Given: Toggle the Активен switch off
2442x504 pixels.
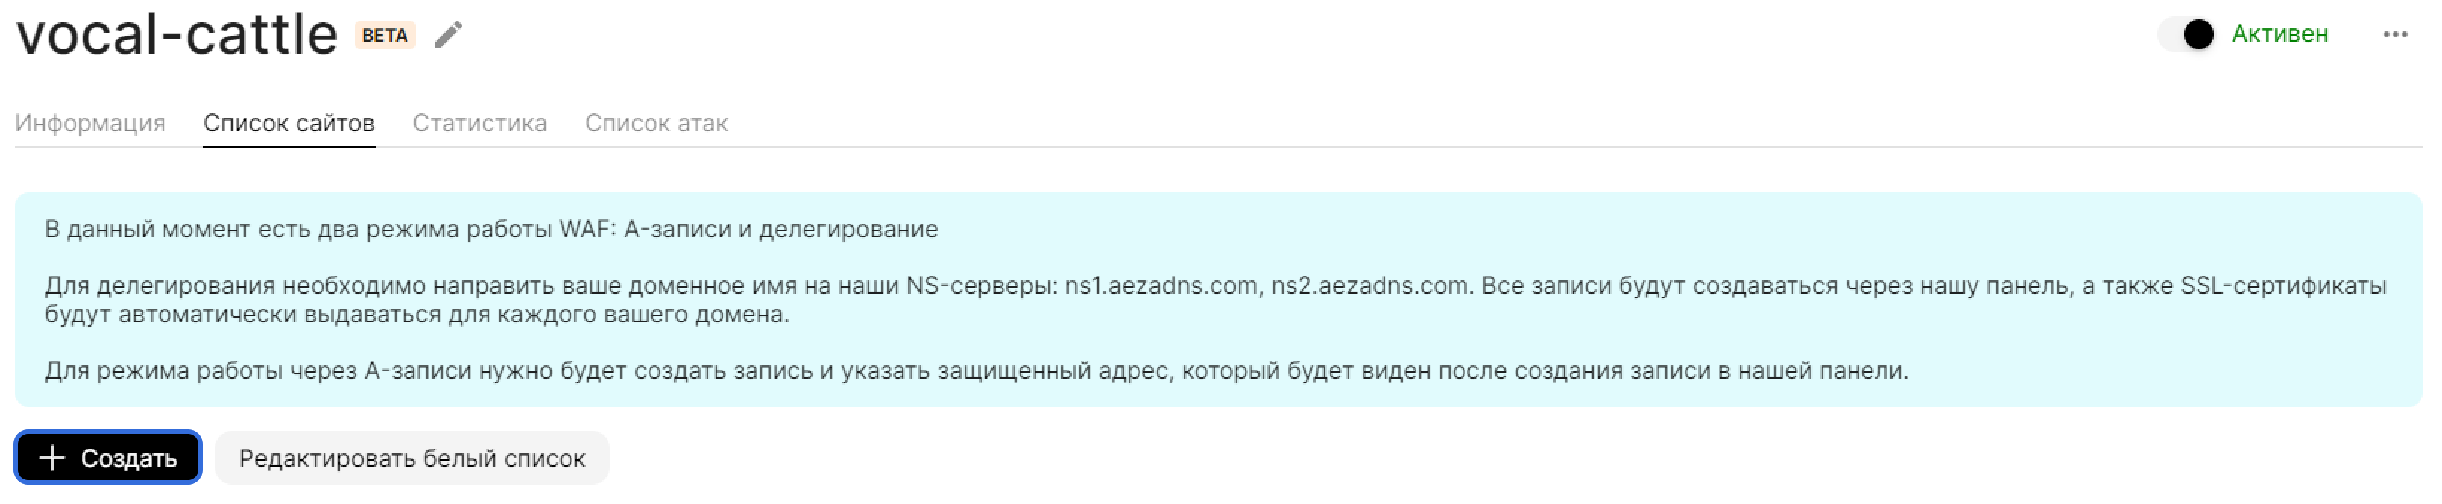Looking at the screenshot, I should point(2187,35).
